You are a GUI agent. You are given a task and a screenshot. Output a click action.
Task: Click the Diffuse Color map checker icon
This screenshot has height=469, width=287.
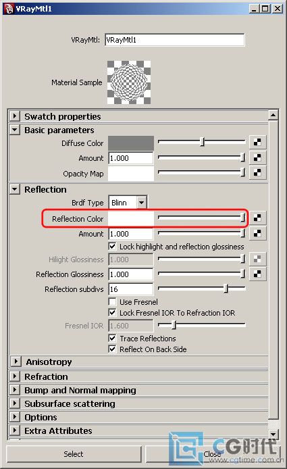(257, 143)
